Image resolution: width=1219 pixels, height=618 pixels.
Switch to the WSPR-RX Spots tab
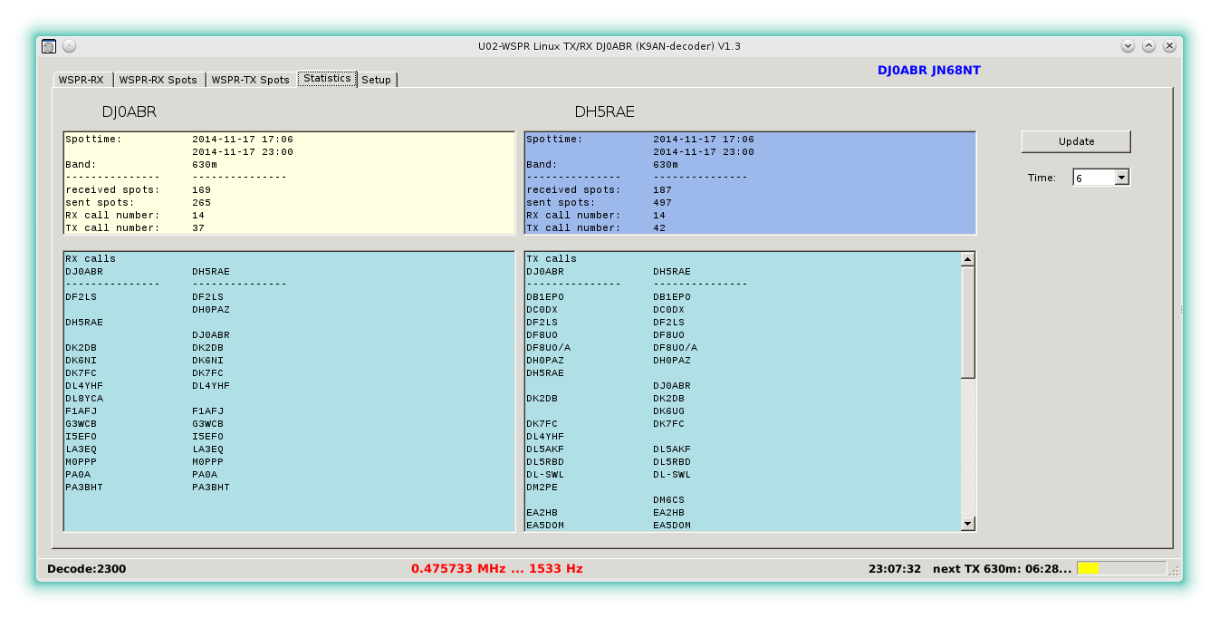[158, 80]
